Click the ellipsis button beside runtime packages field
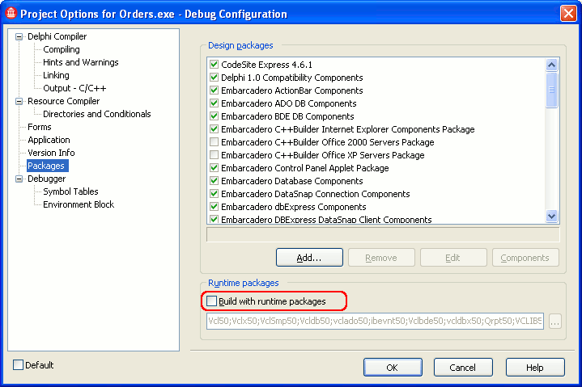The height and width of the screenshot is (387, 582). coord(554,322)
